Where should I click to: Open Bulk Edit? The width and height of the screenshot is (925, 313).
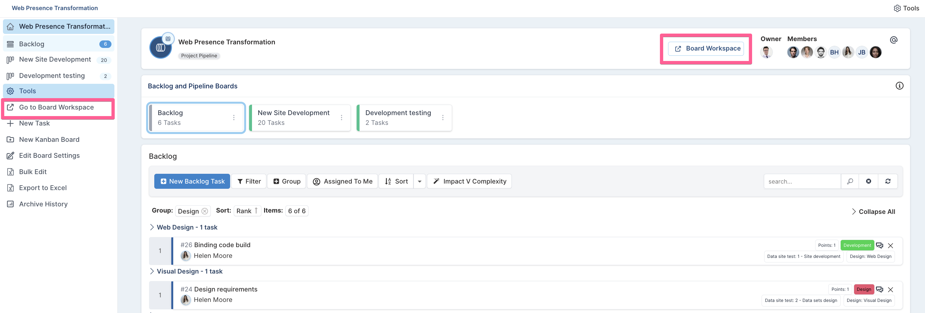coord(59,172)
